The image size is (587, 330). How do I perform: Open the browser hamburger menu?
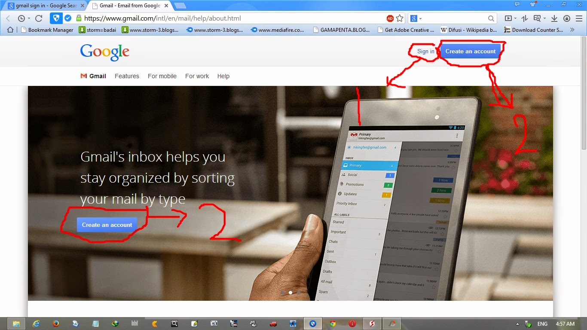[x=579, y=18]
